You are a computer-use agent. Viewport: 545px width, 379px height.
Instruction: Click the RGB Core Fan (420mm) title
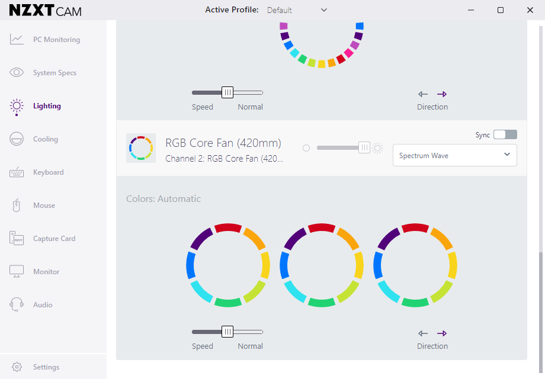point(223,143)
